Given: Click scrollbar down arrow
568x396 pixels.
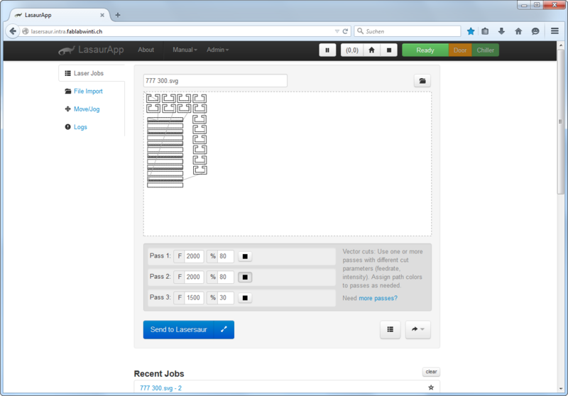Looking at the screenshot, I should [561, 389].
